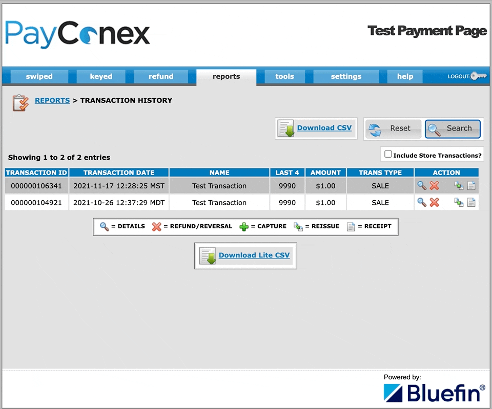The width and height of the screenshot is (492, 409).
Task: Click the Bluefin logo
Action: click(x=432, y=392)
